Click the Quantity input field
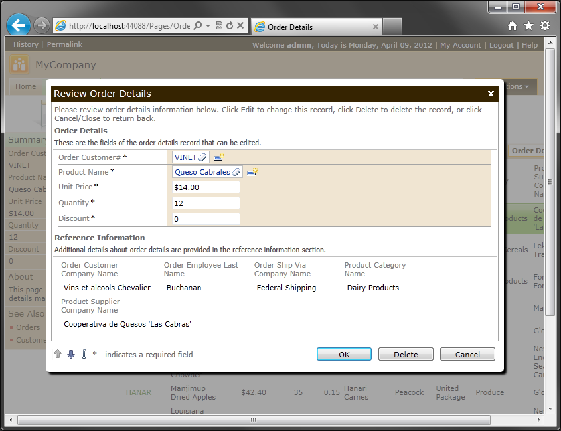The width and height of the screenshot is (561, 431). tap(206, 203)
